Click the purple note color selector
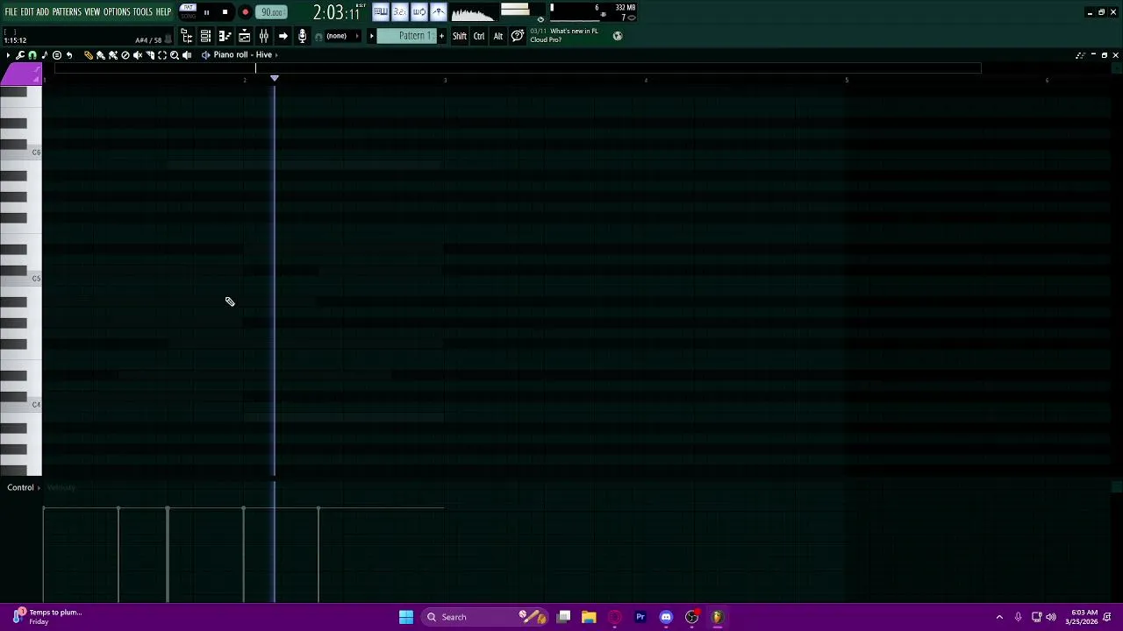Viewport: 1123px width, 631px height. tap(20, 75)
